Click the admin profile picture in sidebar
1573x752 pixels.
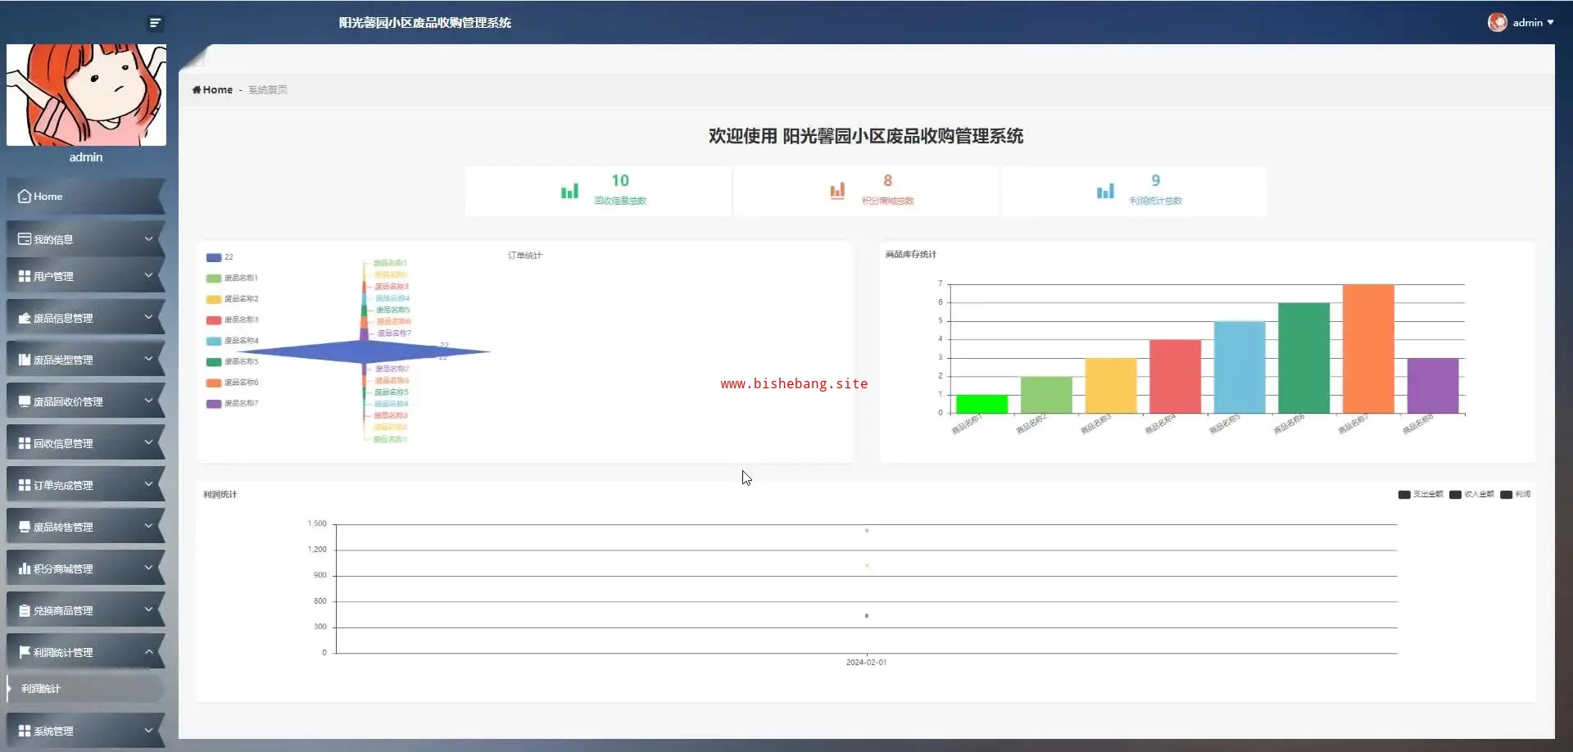click(x=86, y=95)
